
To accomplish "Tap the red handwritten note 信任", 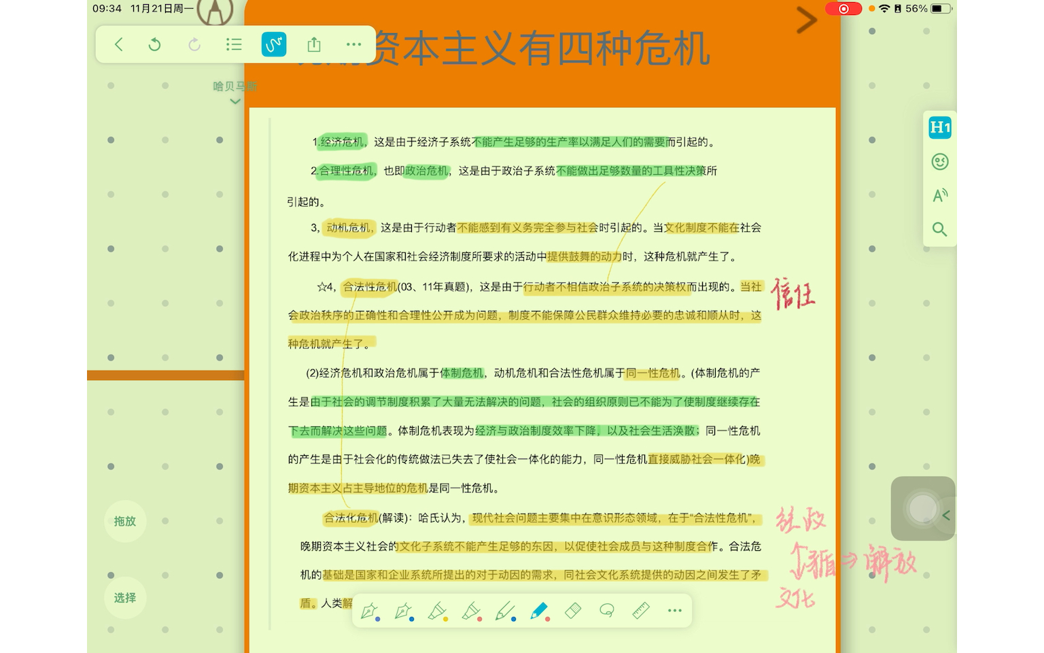I will click(793, 294).
